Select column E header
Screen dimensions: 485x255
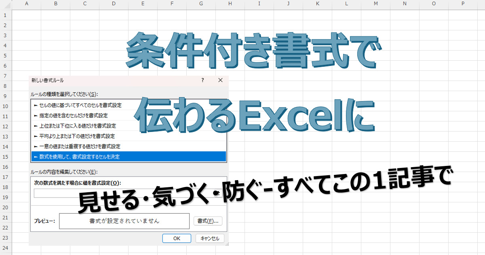pyautogui.click(x=143, y=4)
